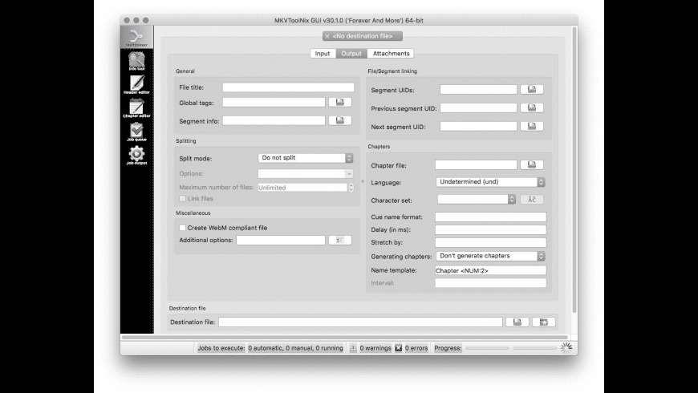Click the vertical scrollbar

pos(574,169)
